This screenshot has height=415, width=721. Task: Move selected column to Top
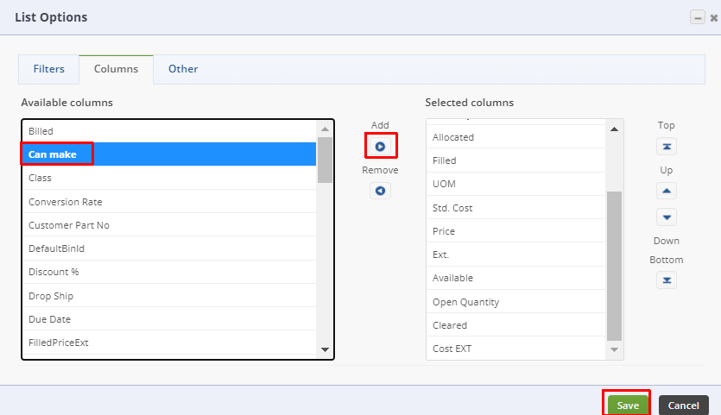tap(667, 146)
